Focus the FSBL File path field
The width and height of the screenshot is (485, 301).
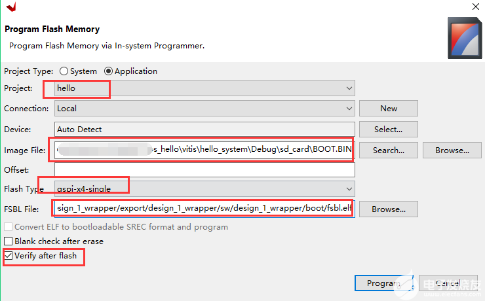pyautogui.click(x=203, y=209)
